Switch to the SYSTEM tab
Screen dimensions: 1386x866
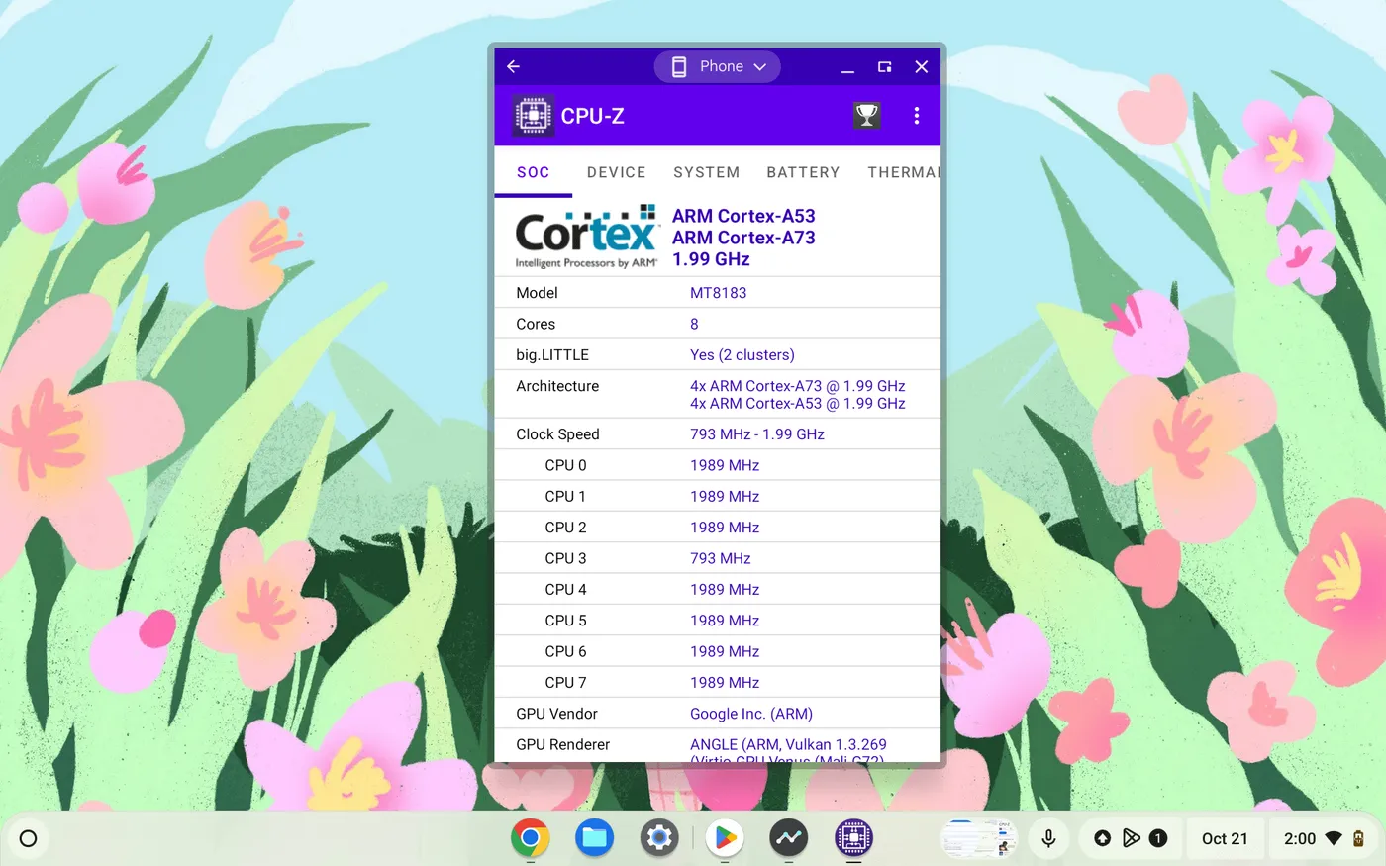[706, 172]
